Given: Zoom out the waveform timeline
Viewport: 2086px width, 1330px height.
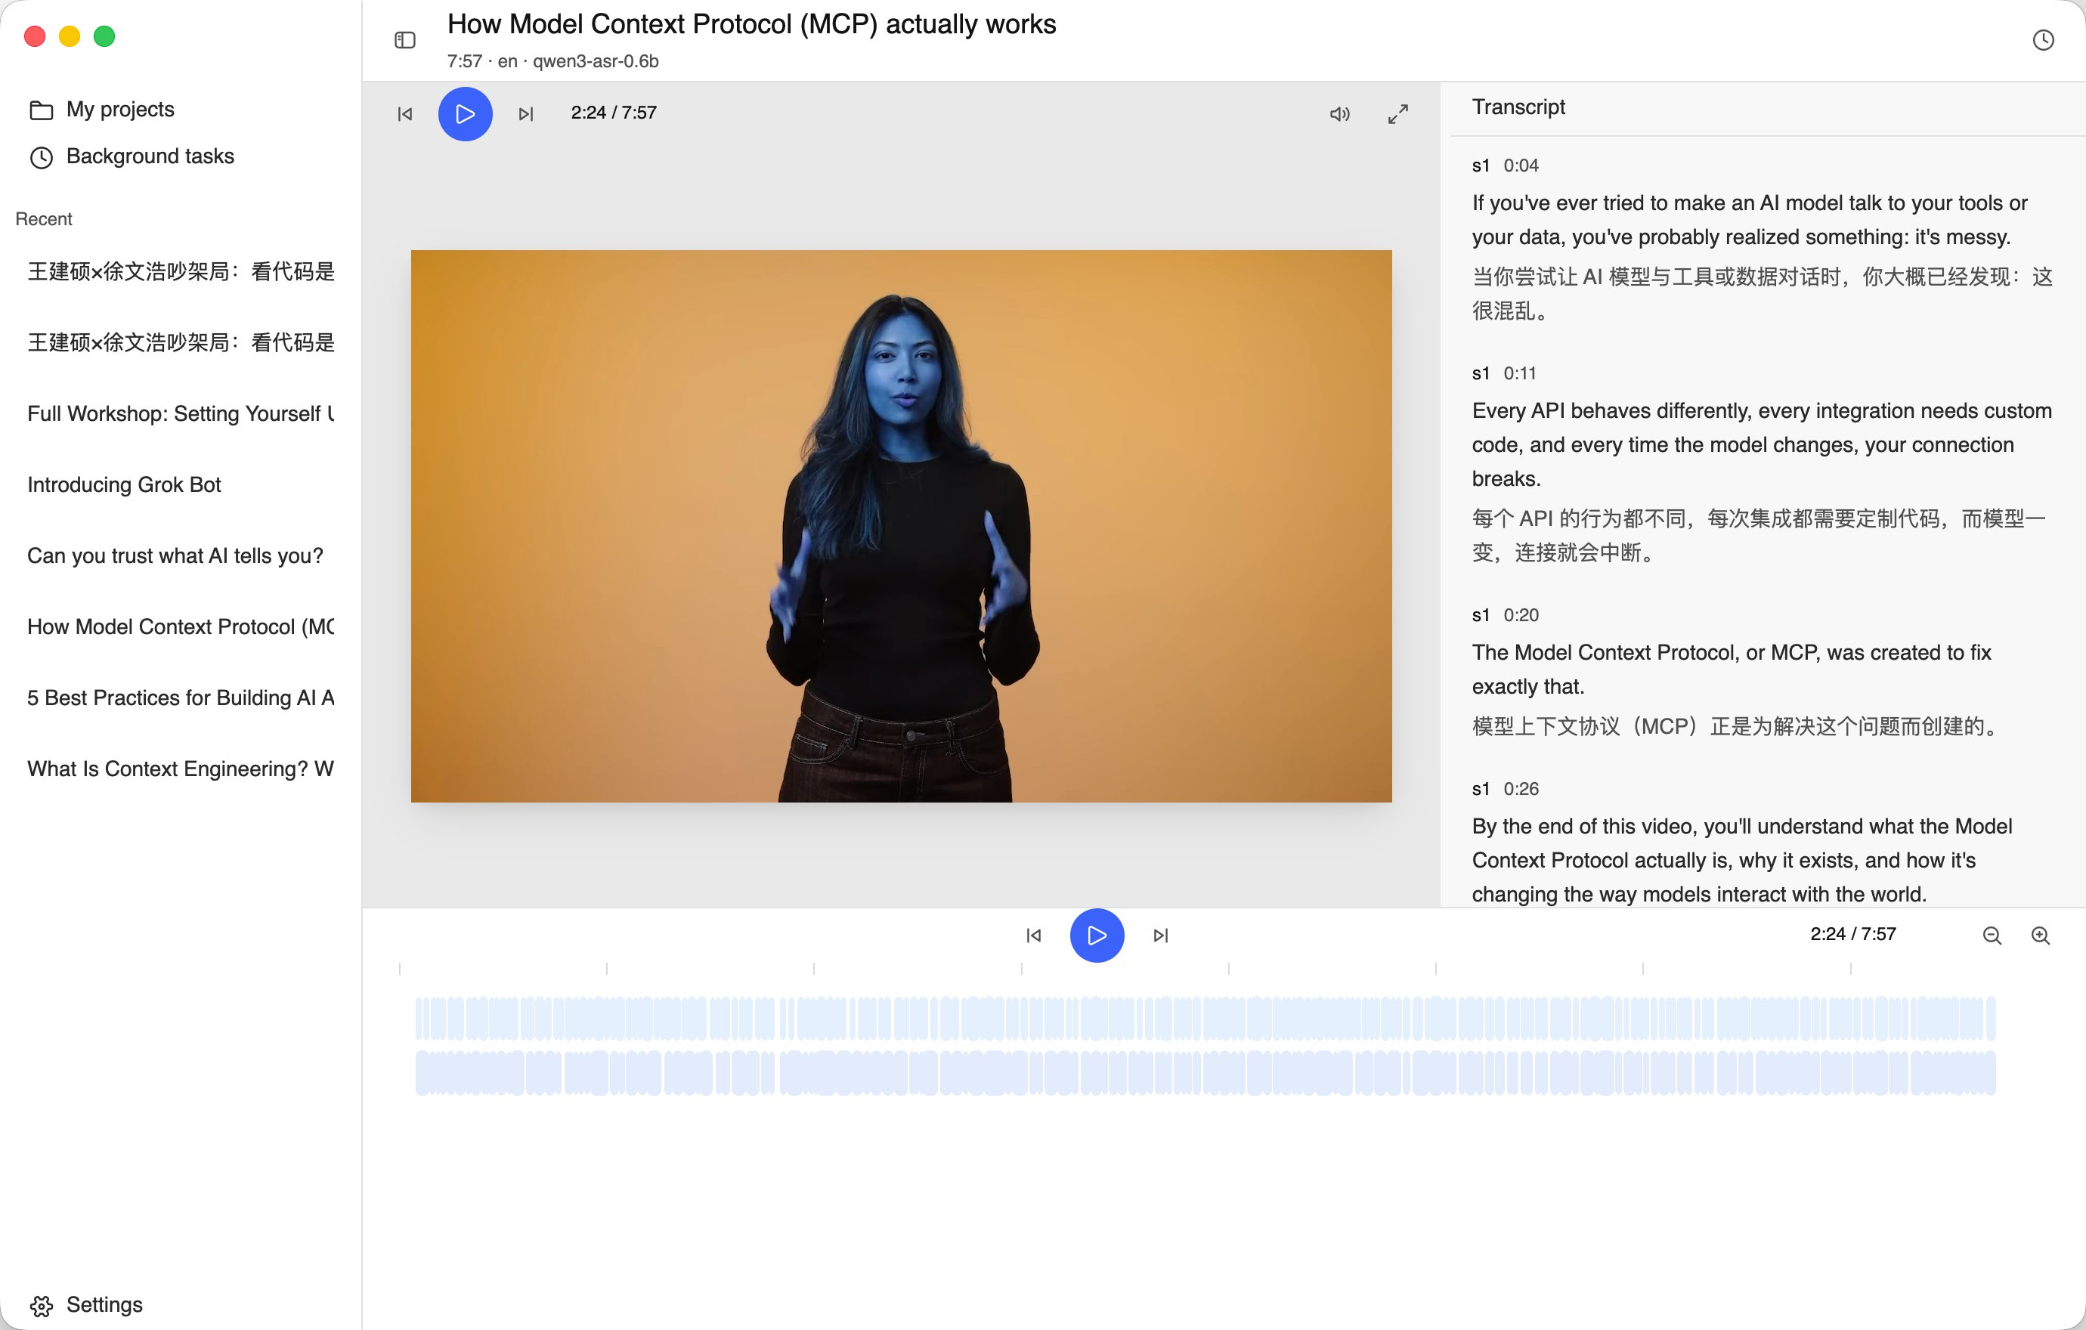Looking at the screenshot, I should click(x=1992, y=936).
